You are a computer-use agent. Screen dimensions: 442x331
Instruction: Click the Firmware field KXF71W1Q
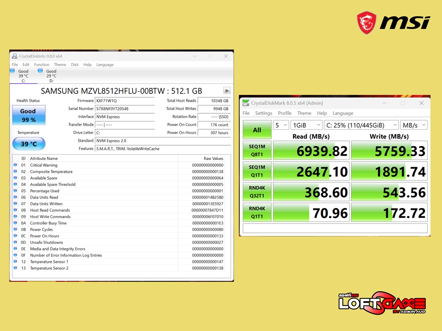click(125, 101)
